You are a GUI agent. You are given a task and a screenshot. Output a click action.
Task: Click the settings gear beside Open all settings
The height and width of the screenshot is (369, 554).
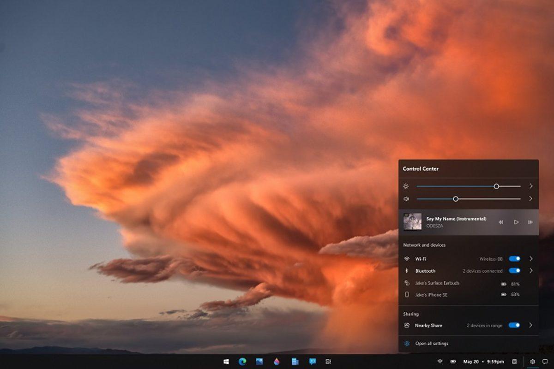point(407,344)
